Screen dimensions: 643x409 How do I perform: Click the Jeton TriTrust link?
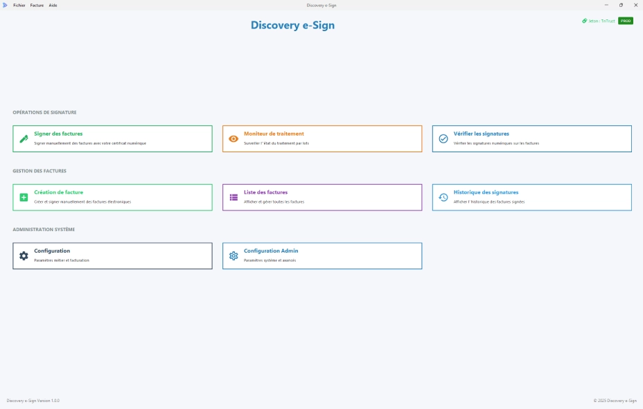coord(601,20)
